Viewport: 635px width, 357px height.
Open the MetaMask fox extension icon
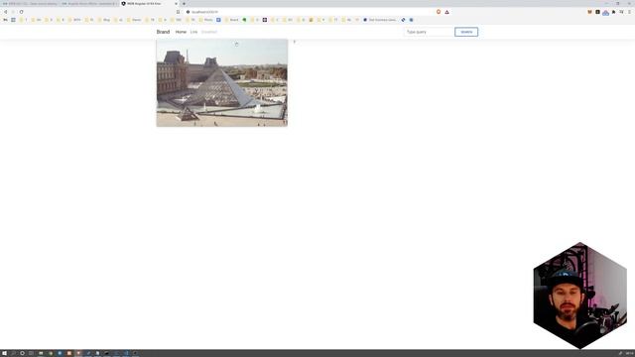pos(589,12)
